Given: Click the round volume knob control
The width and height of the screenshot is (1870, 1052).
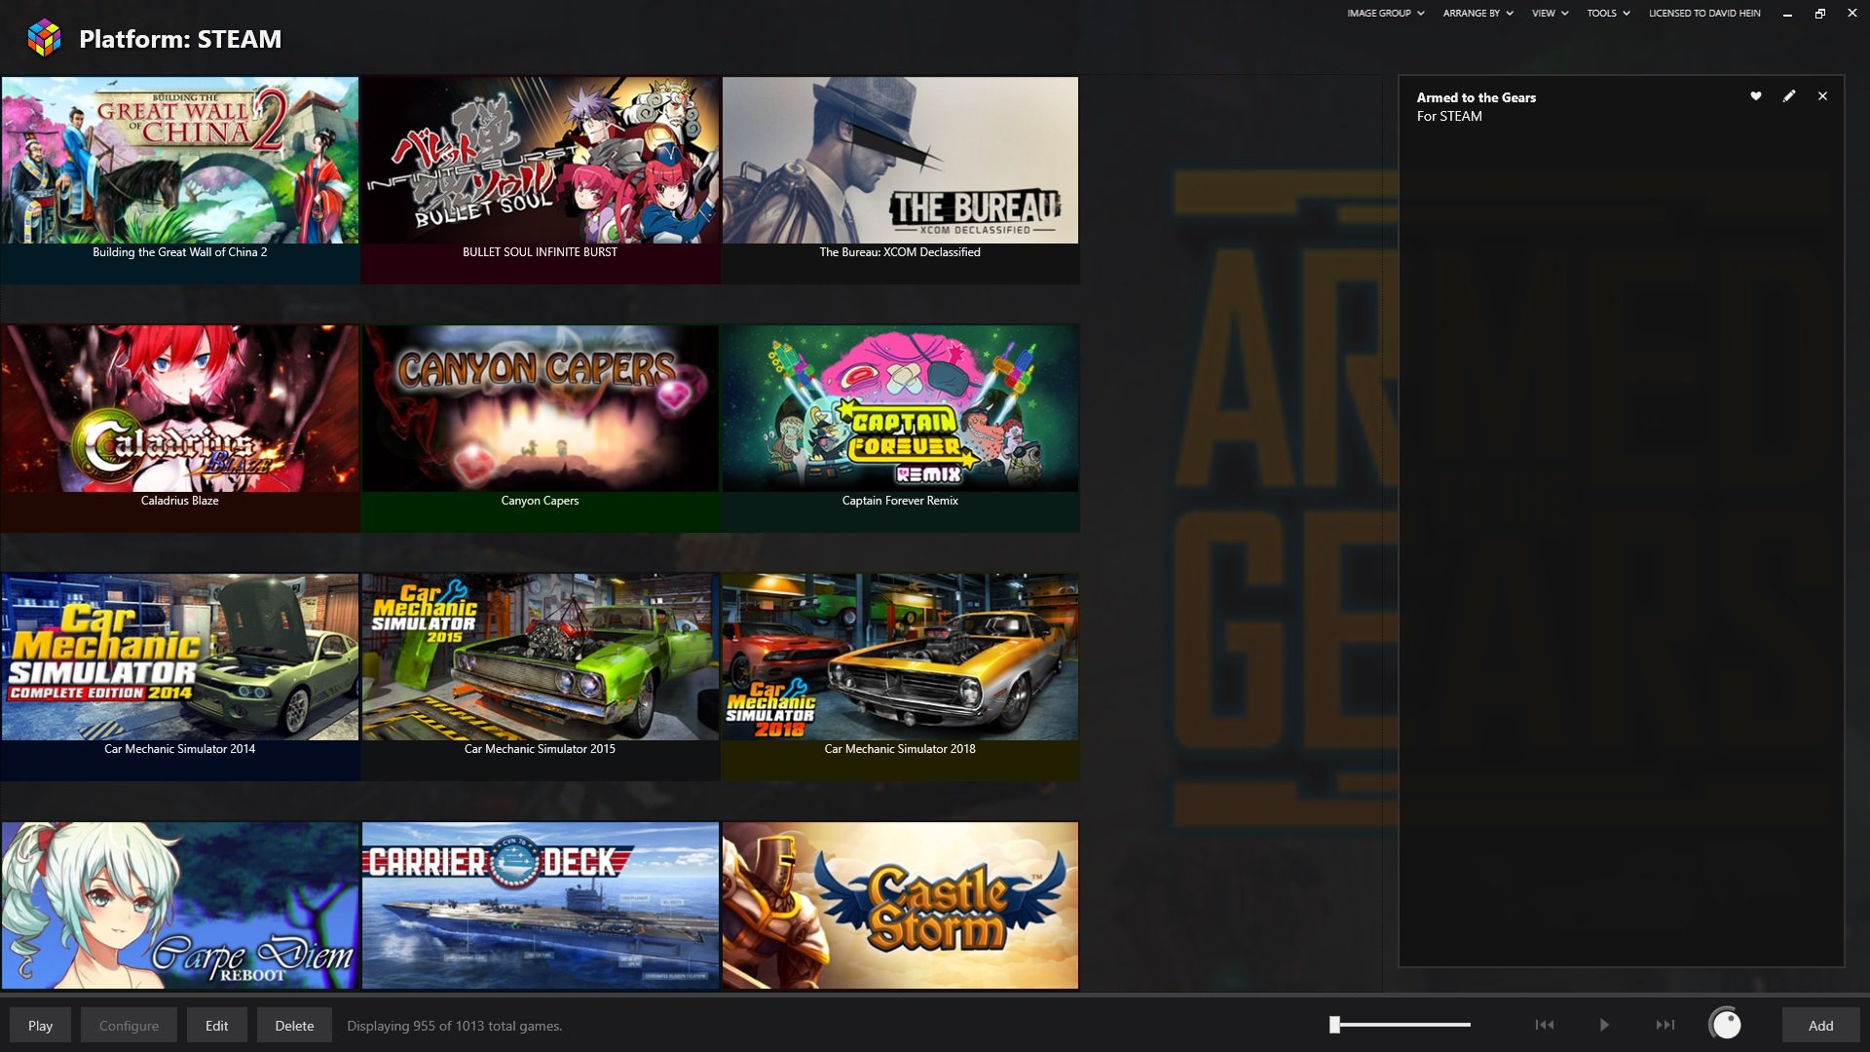Looking at the screenshot, I should tap(1726, 1025).
